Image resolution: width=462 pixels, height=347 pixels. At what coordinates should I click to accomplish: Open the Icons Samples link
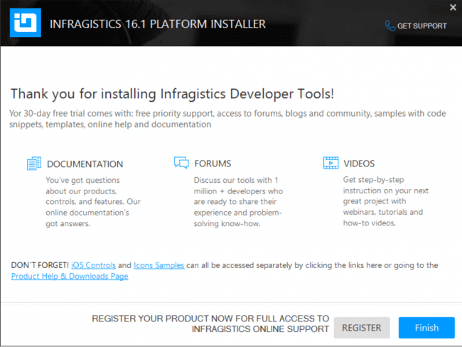[159, 265]
